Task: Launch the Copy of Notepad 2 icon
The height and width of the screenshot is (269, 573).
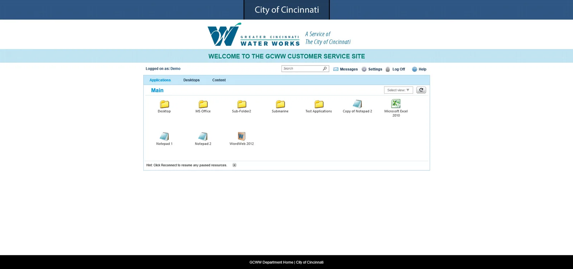Action: click(357, 104)
